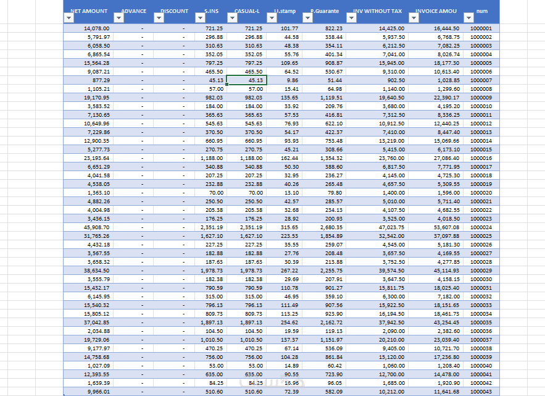Click num cell 1000023
The height and width of the screenshot is (396, 545).
pos(481,219)
